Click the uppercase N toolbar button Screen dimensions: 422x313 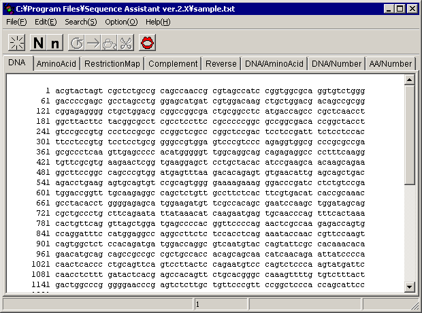point(38,43)
